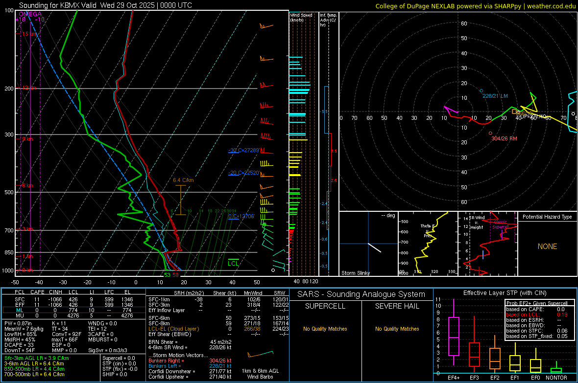Click 'SHIP = 0.0' value
Viewport: 578px width, 383px height.
pos(115,374)
